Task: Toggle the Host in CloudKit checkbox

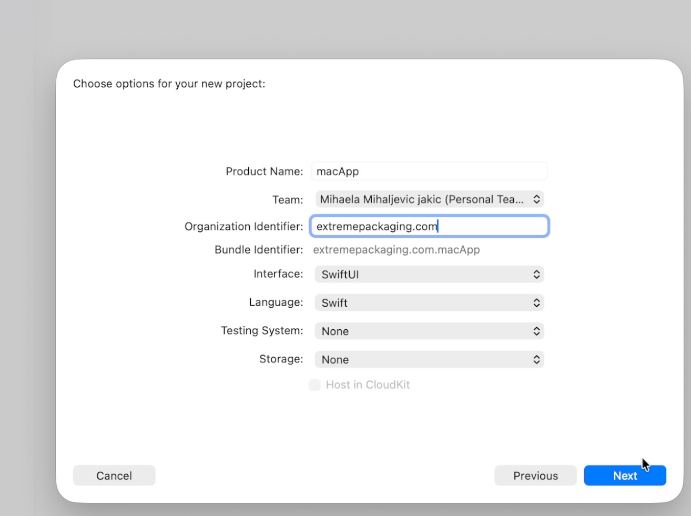Action: 314,385
